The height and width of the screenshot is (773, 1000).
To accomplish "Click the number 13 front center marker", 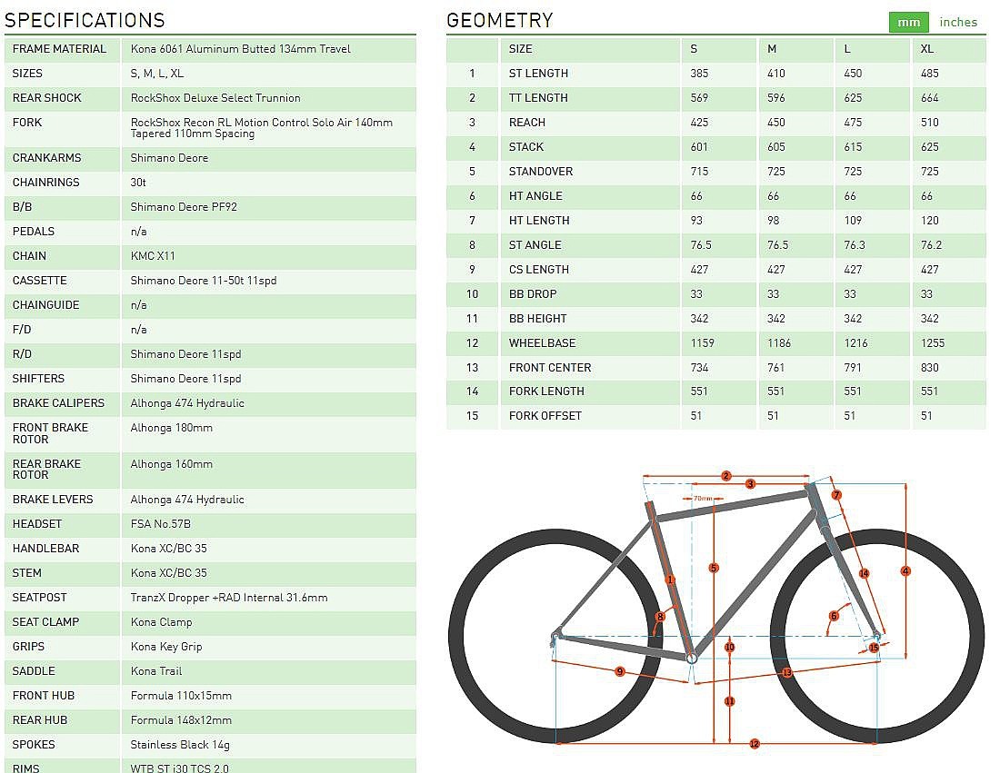I will pyautogui.click(x=787, y=672).
